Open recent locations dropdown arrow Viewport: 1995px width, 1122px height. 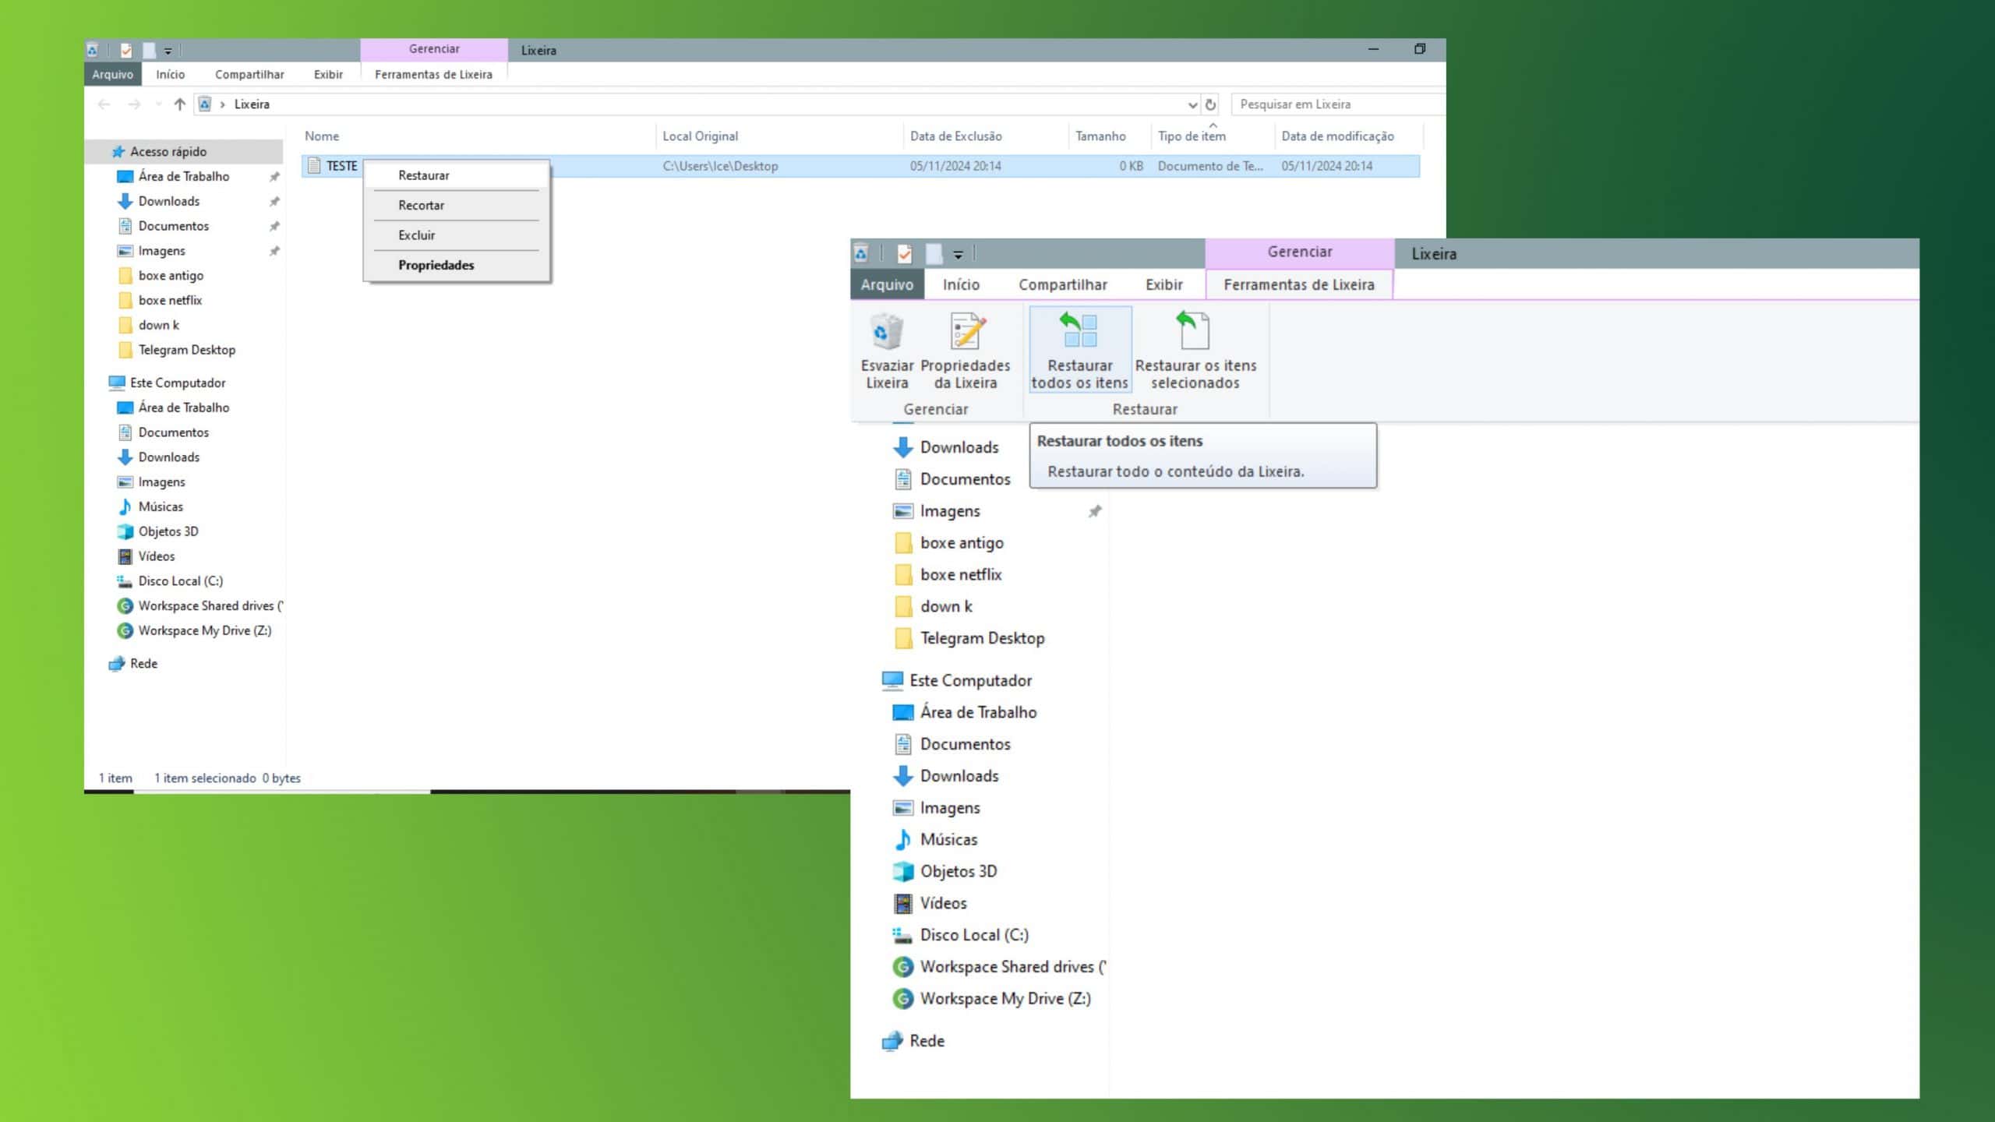coord(158,104)
